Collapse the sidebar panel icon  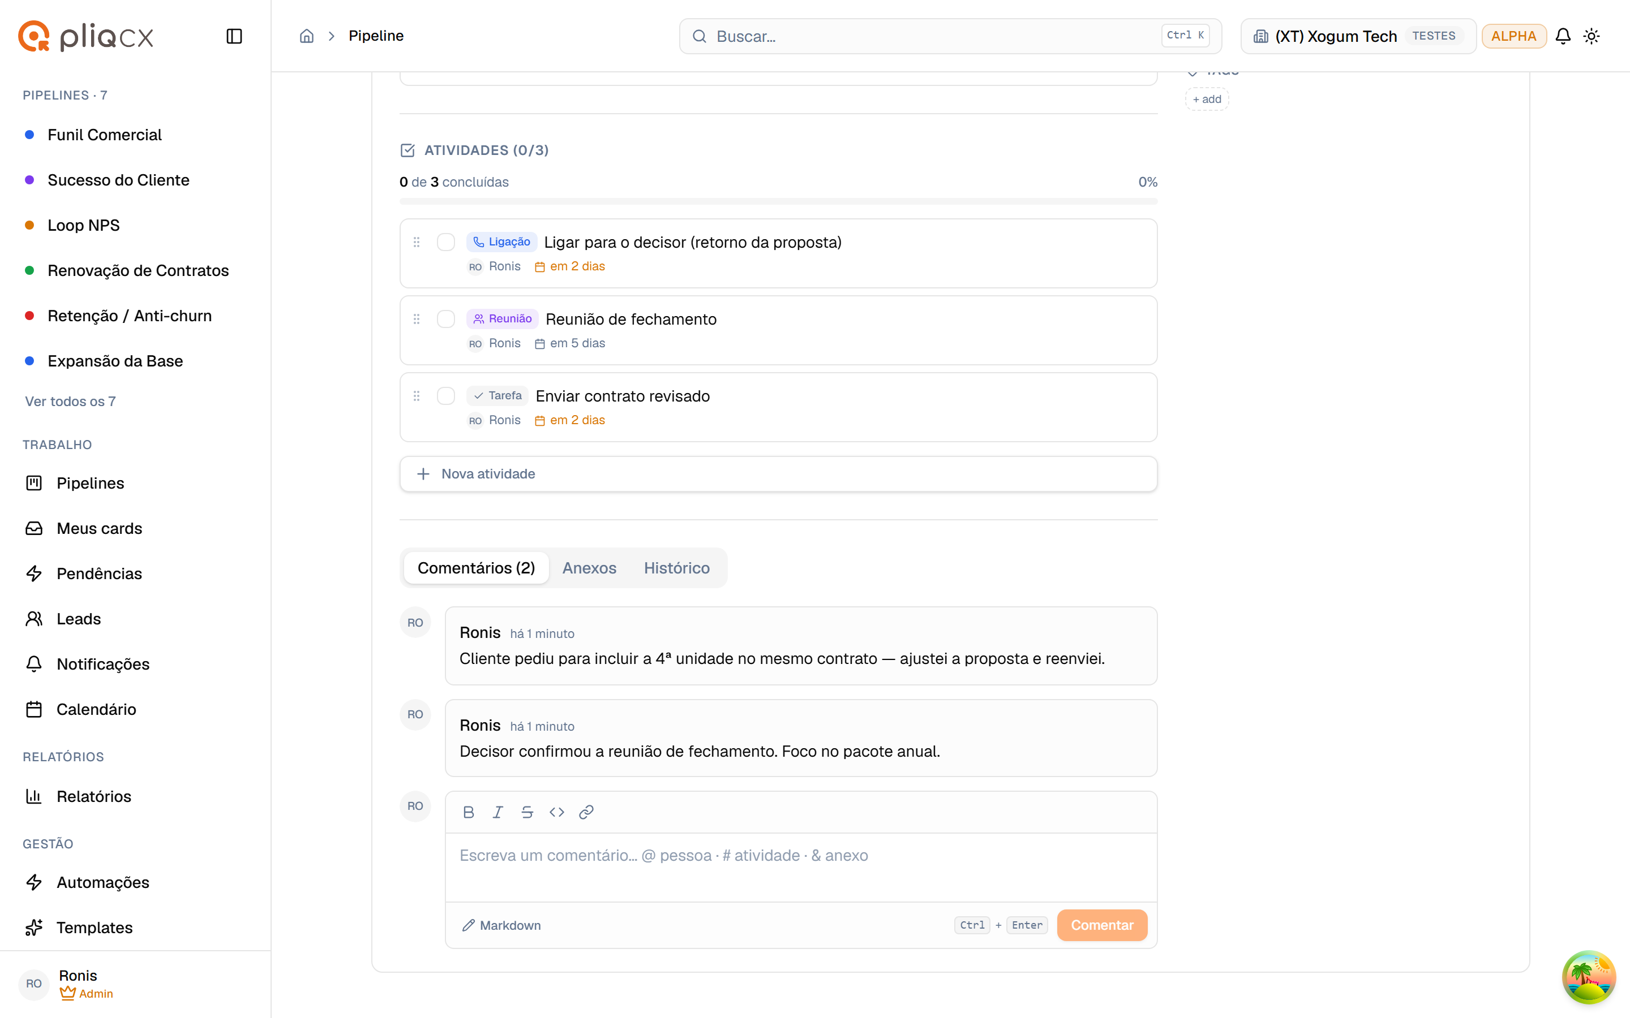coord(234,36)
